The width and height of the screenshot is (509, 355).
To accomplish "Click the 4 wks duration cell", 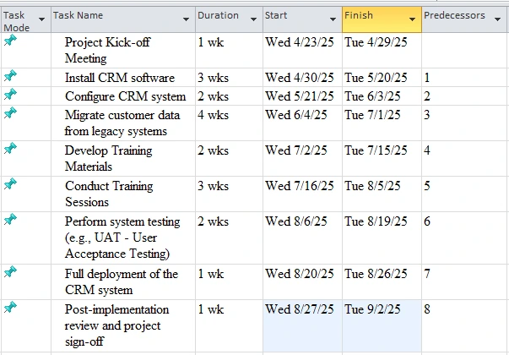I will (x=213, y=115).
